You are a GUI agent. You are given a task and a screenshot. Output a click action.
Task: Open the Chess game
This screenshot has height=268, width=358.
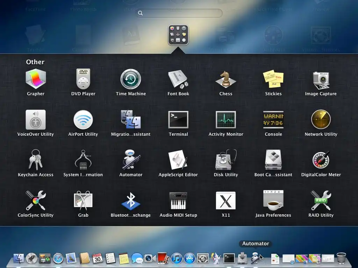[225, 79]
